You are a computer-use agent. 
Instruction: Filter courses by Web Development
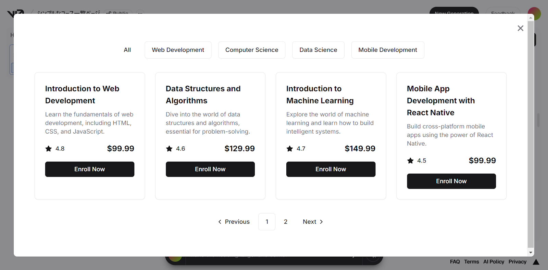click(x=178, y=50)
